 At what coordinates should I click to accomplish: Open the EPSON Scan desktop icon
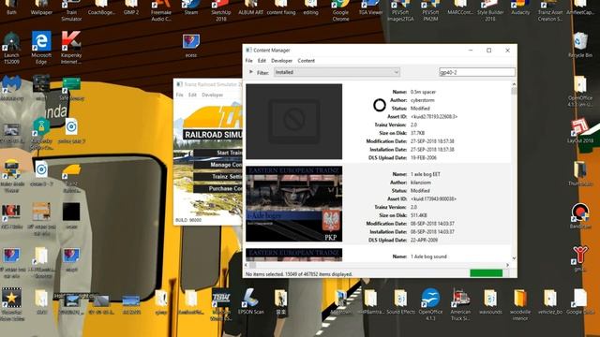(x=250, y=301)
